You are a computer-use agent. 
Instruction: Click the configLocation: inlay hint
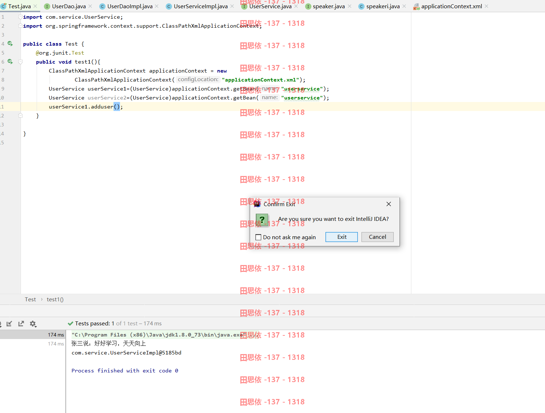tap(198, 79)
